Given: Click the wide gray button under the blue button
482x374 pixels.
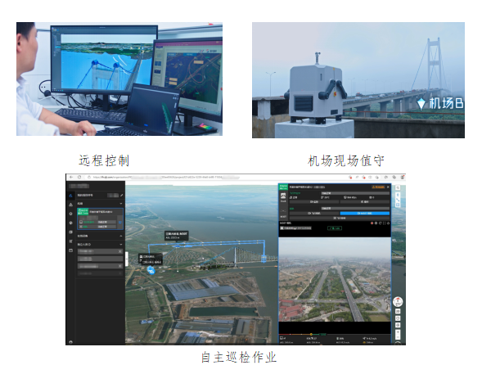Looking at the screenshot, I should tap(340, 218).
